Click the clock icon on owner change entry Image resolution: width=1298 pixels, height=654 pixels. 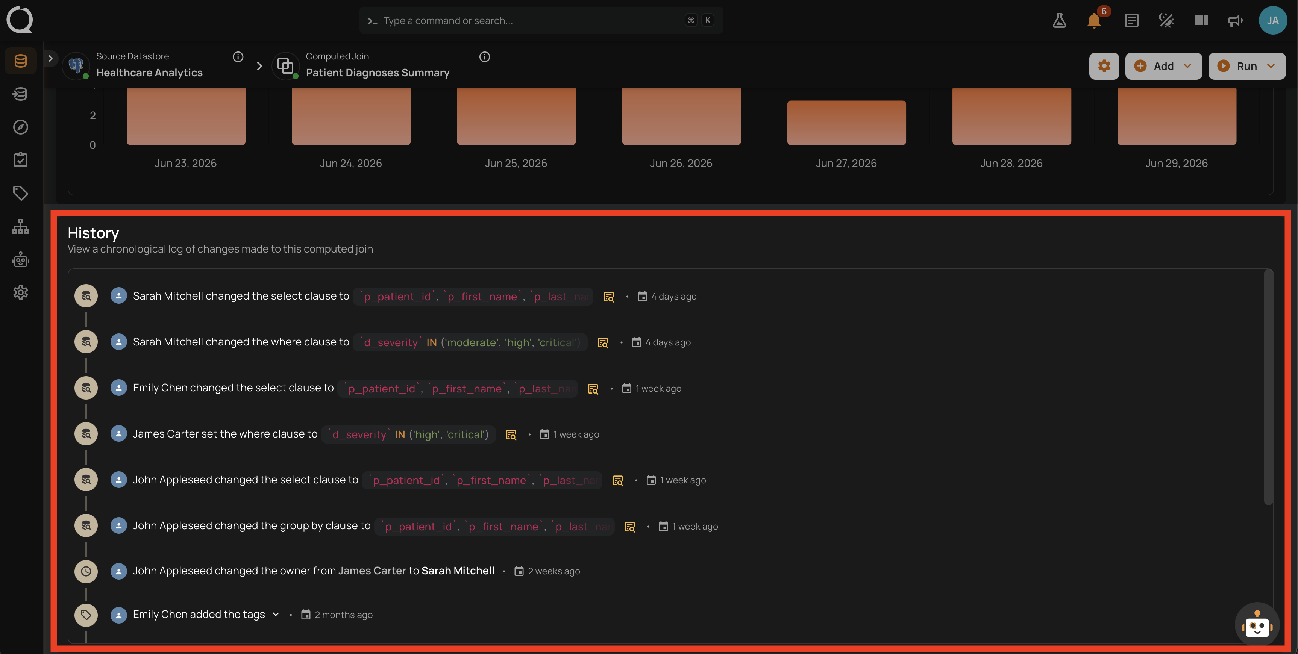point(86,571)
